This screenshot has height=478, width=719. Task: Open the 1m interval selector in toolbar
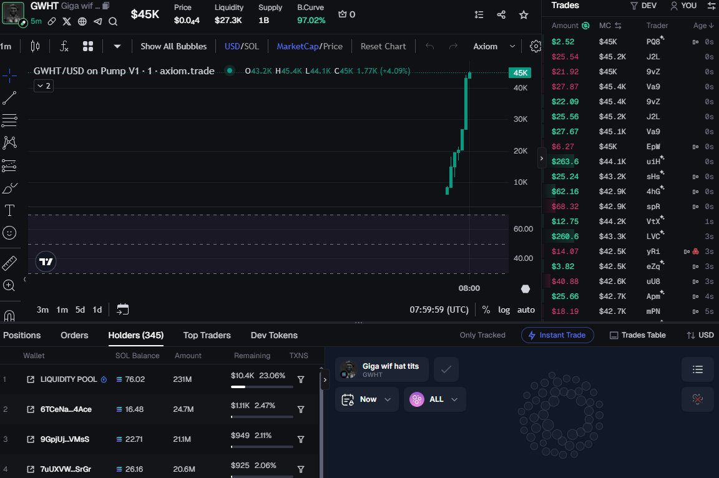(6, 46)
